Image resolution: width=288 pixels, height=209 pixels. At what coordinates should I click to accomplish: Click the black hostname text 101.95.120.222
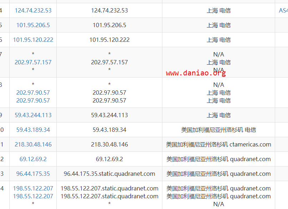(x=110, y=40)
